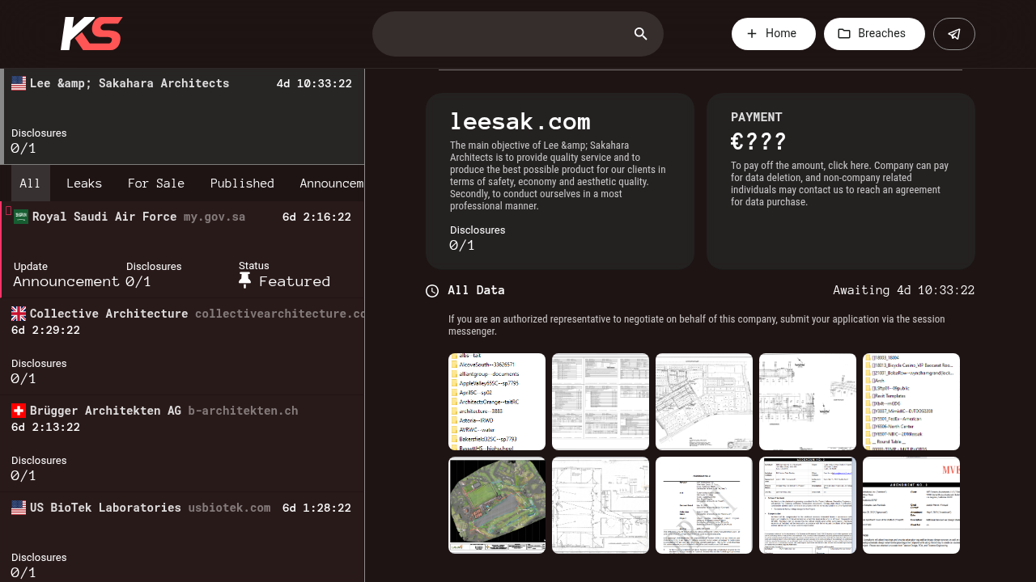
Task: Click the leesak.com title
Action: coord(520,121)
